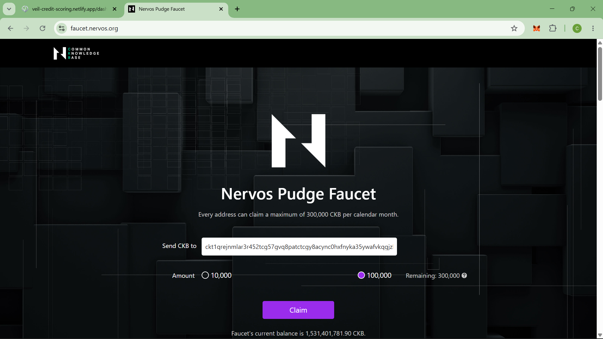
Task: Click the Nervos Pudge Faucet heading
Action: 298,194
